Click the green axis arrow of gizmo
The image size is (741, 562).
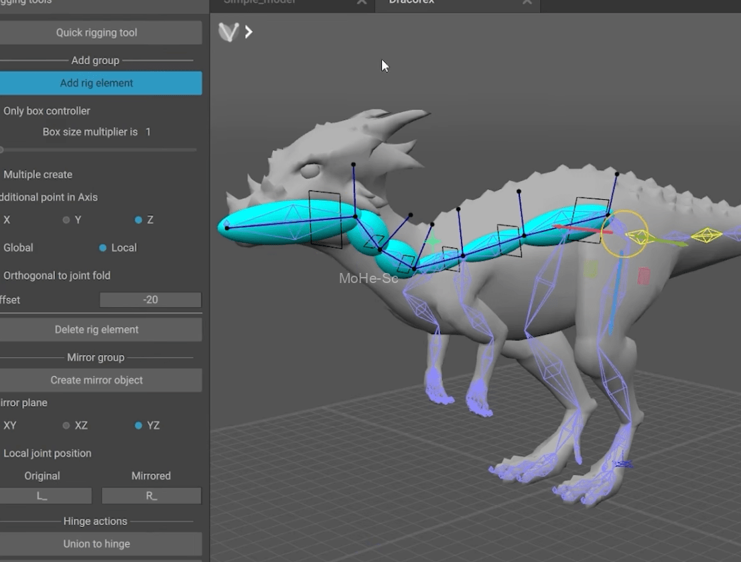[670, 241]
